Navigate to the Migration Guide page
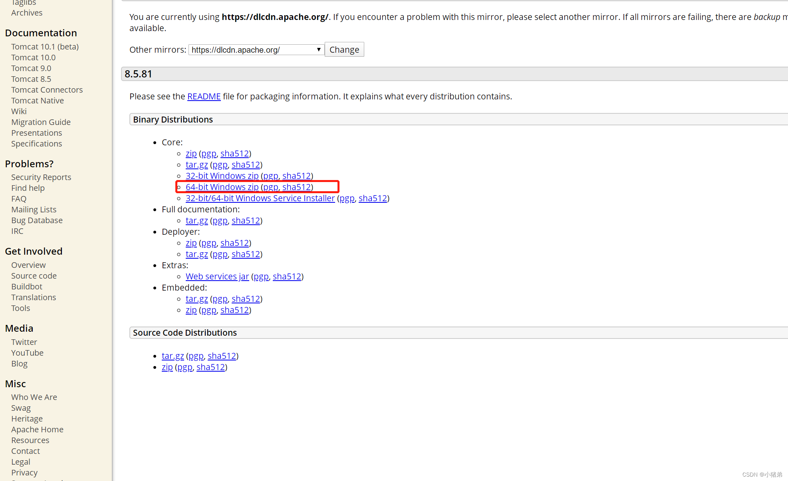The width and height of the screenshot is (788, 481). point(41,122)
